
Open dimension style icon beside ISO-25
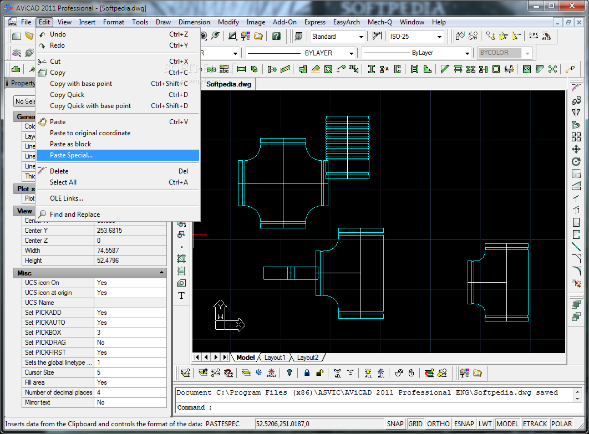pos(377,36)
